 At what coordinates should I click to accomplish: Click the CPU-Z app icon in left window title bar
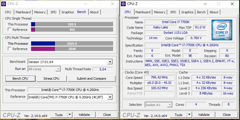click(x=3, y=4)
